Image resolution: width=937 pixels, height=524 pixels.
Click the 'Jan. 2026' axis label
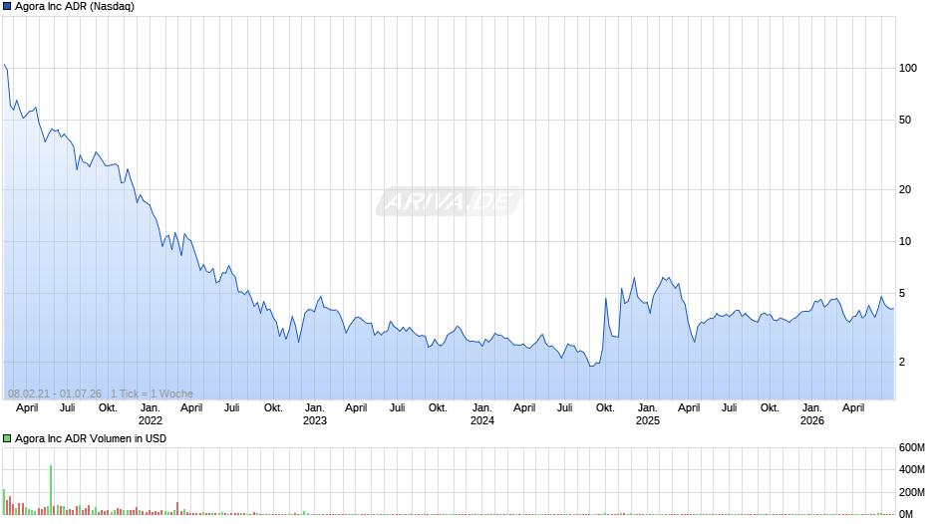click(811, 414)
